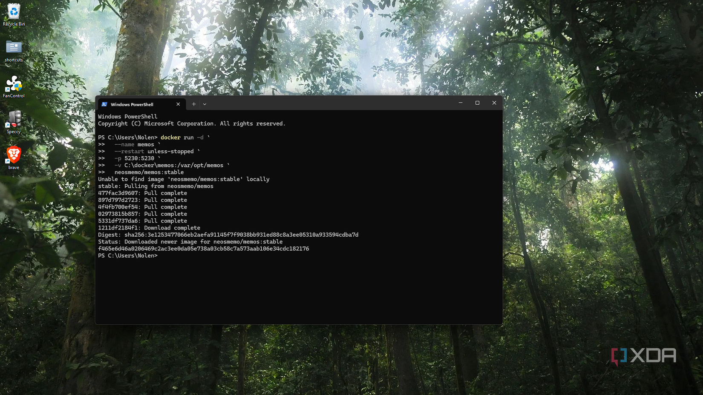Click the layer line '477fac3d9607: Pull complete'
Screen dimensions: 703x395
tap(142, 193)
